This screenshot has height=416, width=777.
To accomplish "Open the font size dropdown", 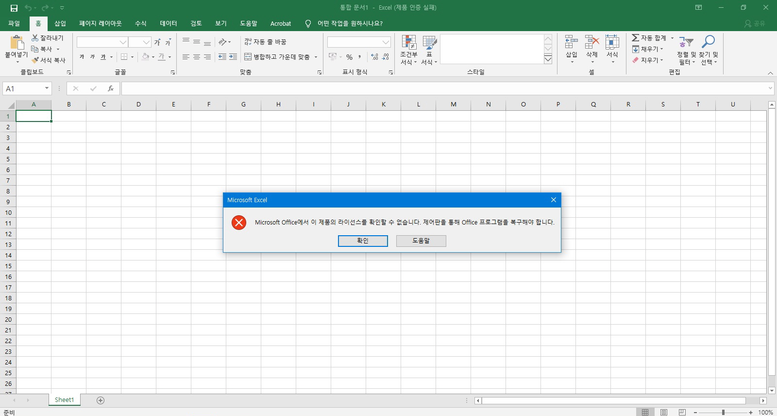I will [146, 42].
